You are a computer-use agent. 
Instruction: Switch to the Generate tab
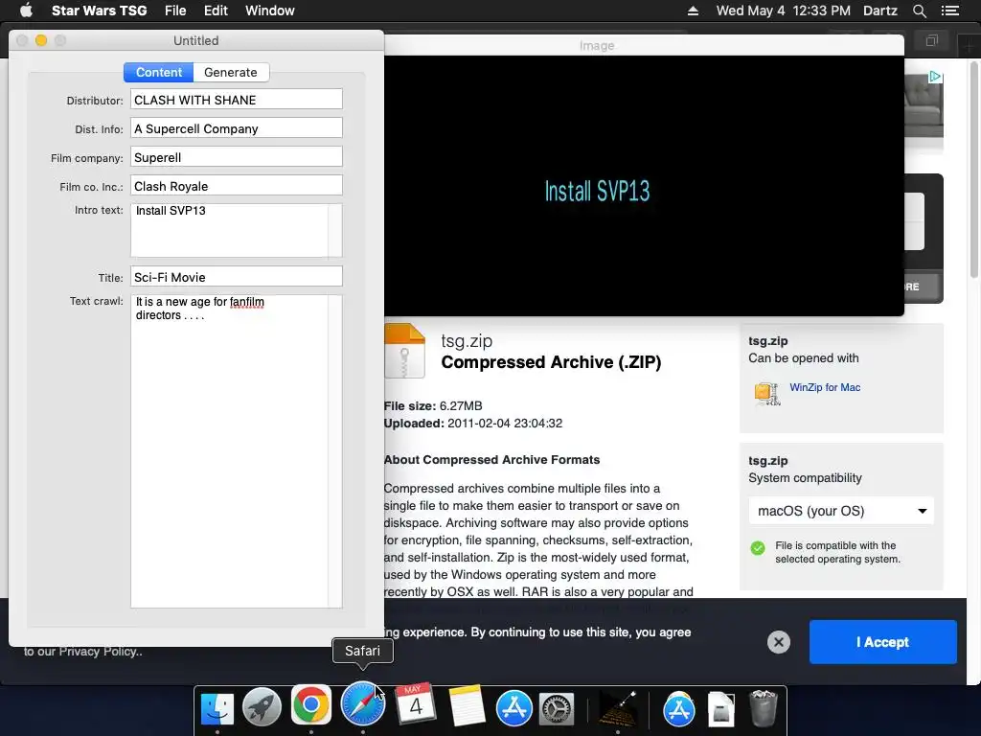[231, 72]
